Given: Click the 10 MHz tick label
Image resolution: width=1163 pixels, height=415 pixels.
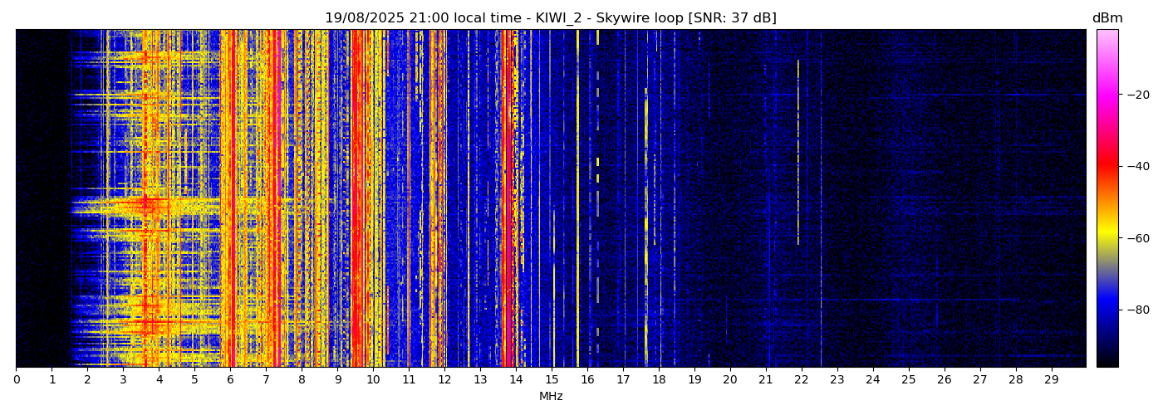Looking at the screenshot, I should tap(373, 380).
